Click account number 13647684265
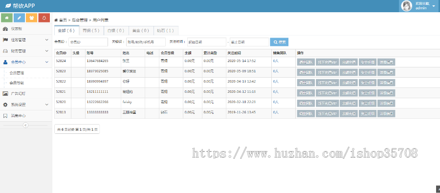The height and width of the screenshot is (193, 440). [x=97, y=61]
